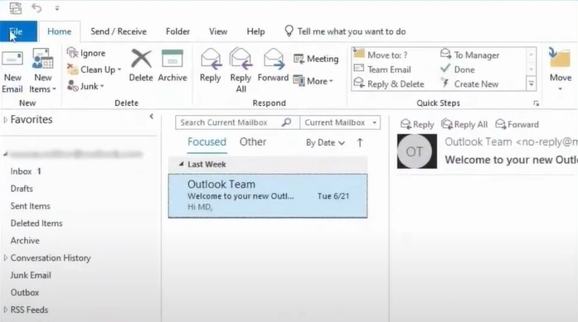Expand Conversation History folder
578x322 pixels.
[x=6, y=258]
